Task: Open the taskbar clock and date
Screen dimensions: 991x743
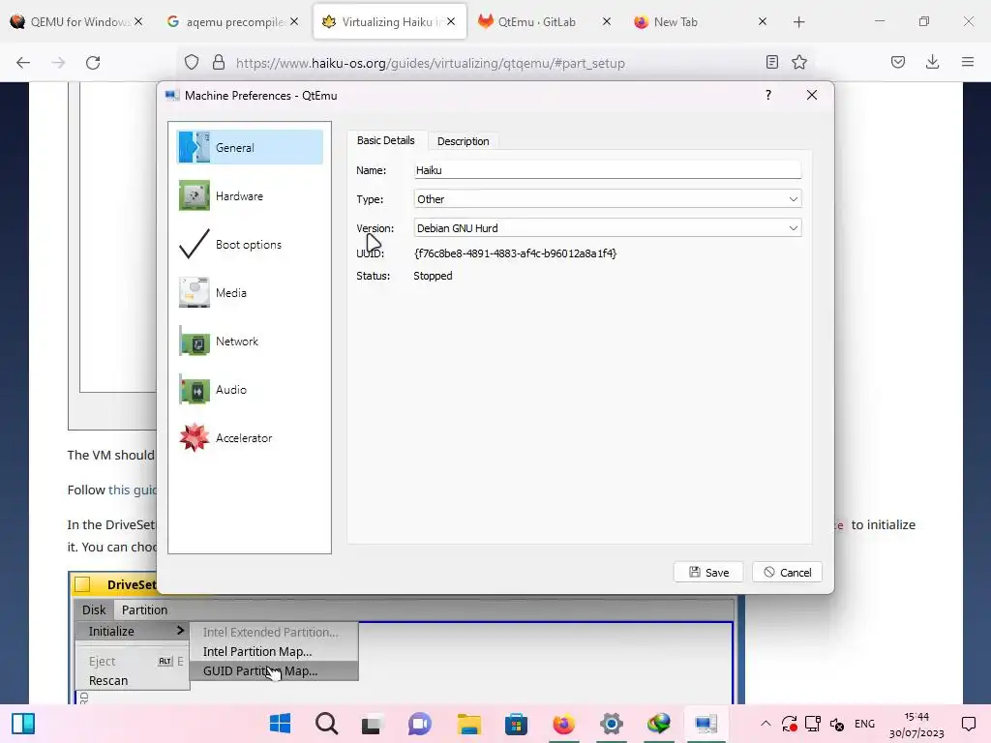Action: [916, 725]
